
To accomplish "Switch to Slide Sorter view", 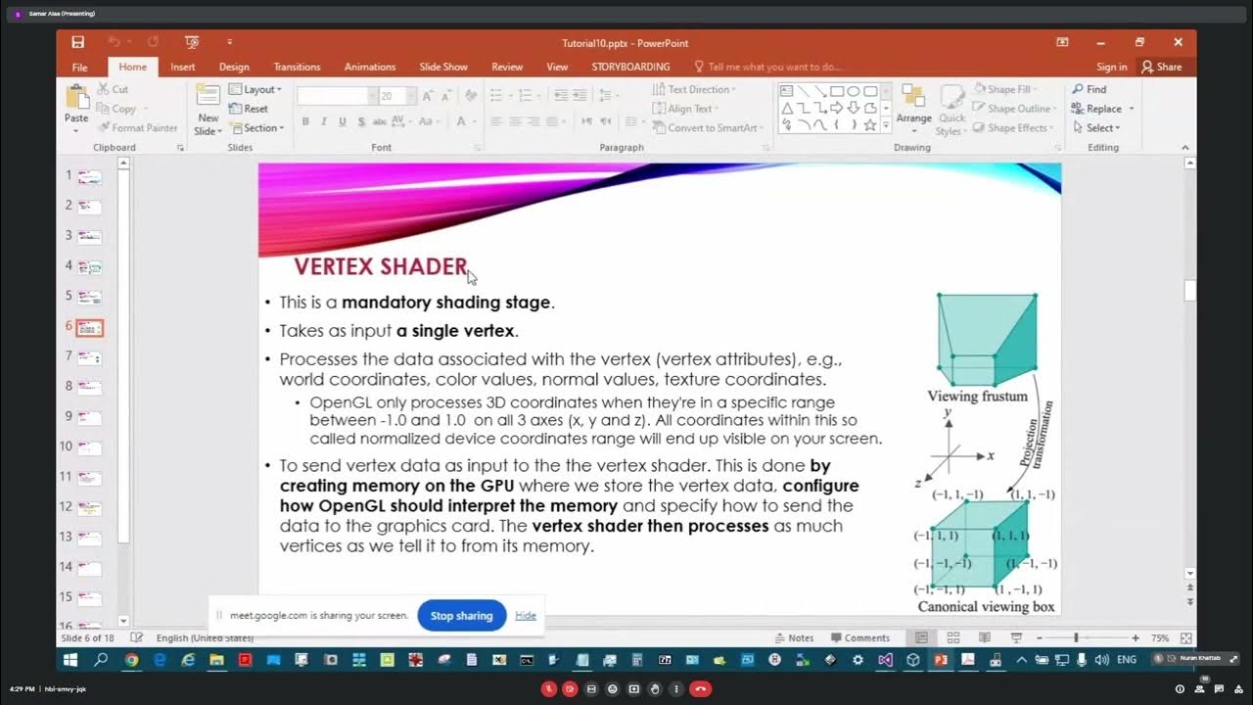I will coord(952,637).
